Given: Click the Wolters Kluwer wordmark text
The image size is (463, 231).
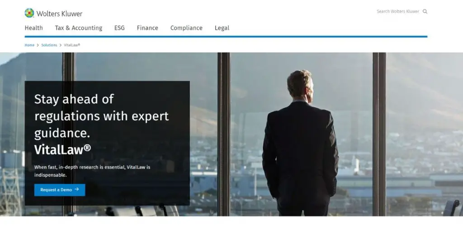Looking at the screenshot, I should [59, 14].
